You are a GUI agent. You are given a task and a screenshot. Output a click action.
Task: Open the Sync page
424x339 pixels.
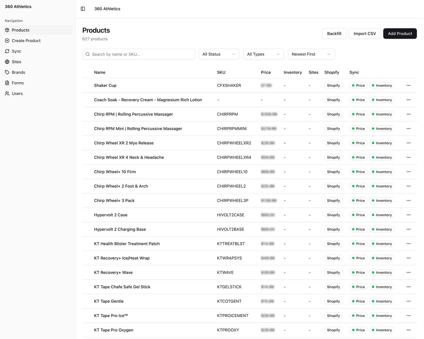click(37, 51)
